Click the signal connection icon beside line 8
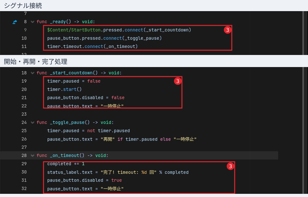 coord(15,22)
